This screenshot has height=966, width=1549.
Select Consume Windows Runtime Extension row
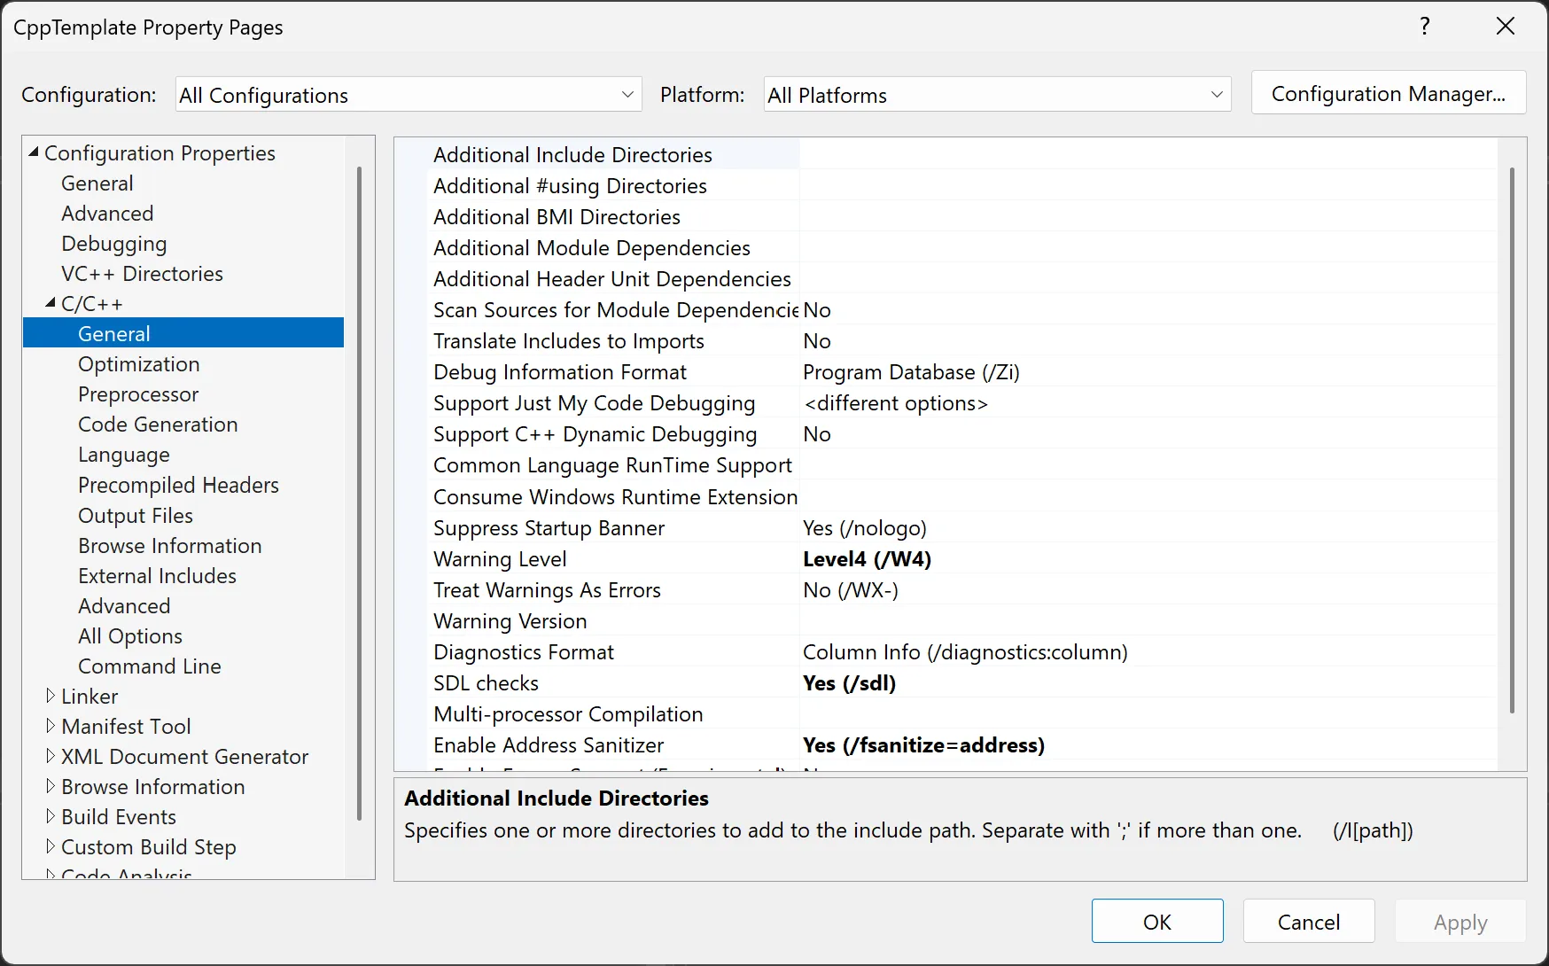[961, 496]
